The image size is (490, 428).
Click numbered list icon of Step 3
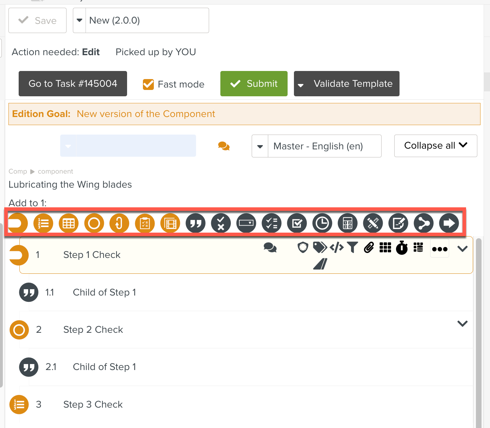pyautogui.click(x=19, y=404)
